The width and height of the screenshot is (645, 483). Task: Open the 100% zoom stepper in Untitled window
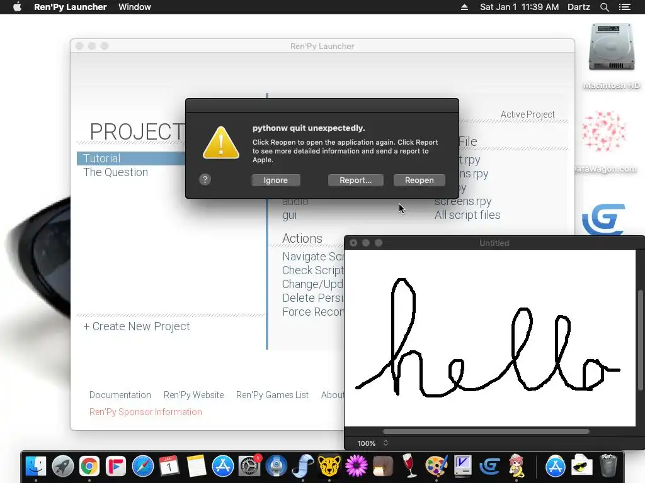tap(385, 443)
